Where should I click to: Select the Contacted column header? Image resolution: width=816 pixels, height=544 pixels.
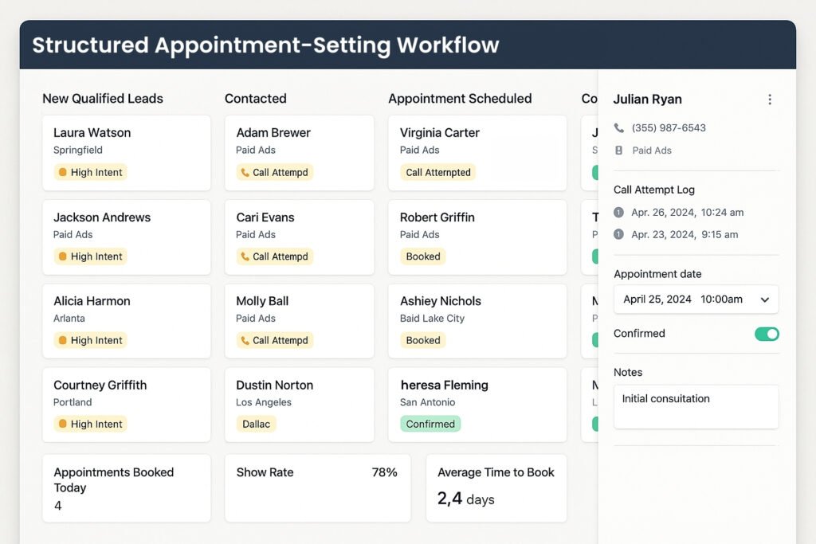[255, 99]
